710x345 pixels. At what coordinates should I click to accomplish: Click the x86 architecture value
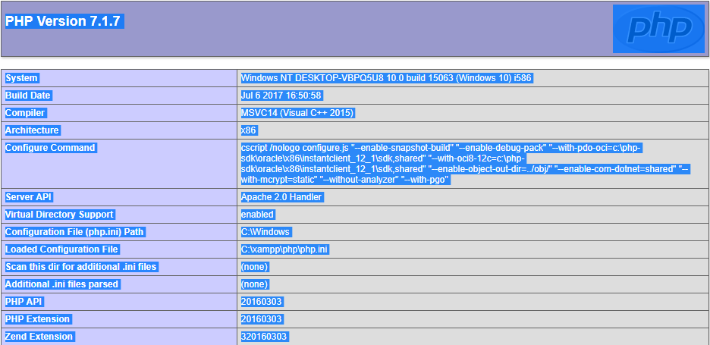(x=249, y=130)
